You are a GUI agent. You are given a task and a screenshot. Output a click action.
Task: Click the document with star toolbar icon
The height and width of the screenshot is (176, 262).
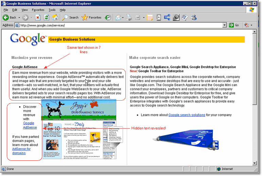point(159,17)
